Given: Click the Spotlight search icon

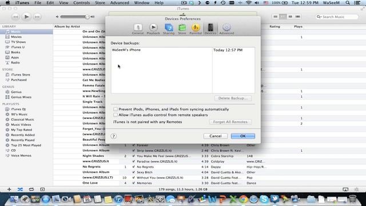Looking at the screenshot, I should pyautogui.click(x=348, y=3).
